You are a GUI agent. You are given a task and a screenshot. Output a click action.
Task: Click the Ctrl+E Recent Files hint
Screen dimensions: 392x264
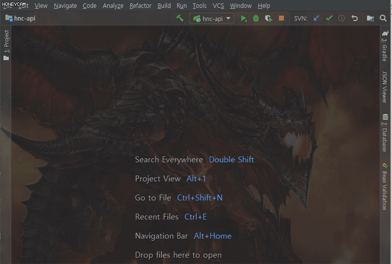tap(195, 217)
